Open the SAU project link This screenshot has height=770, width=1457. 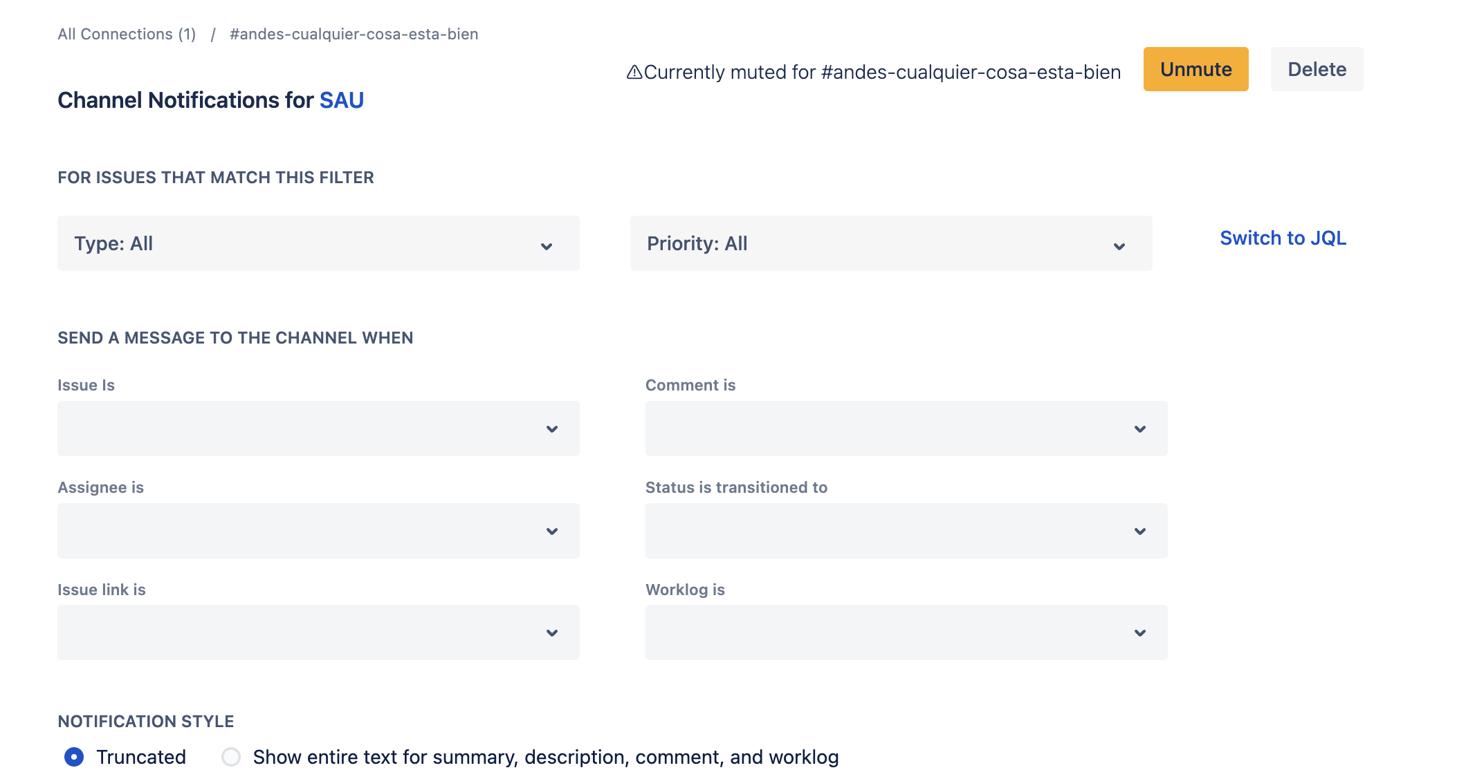(x=342, y=100)
